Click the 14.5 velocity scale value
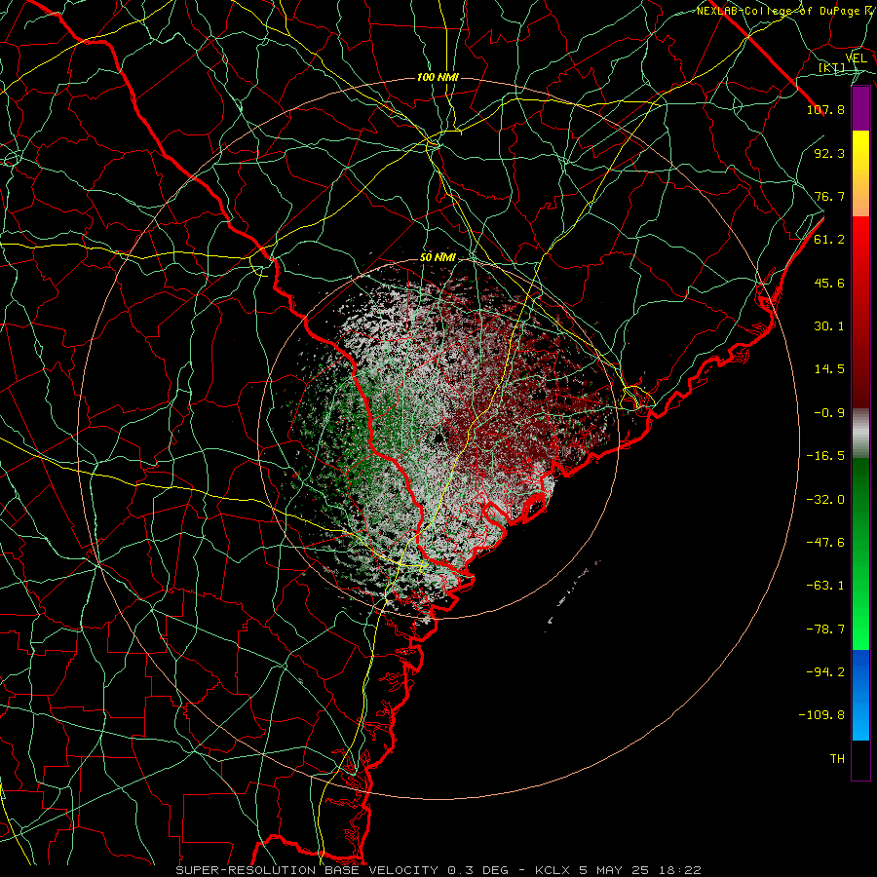 click(x=829, y=369)
